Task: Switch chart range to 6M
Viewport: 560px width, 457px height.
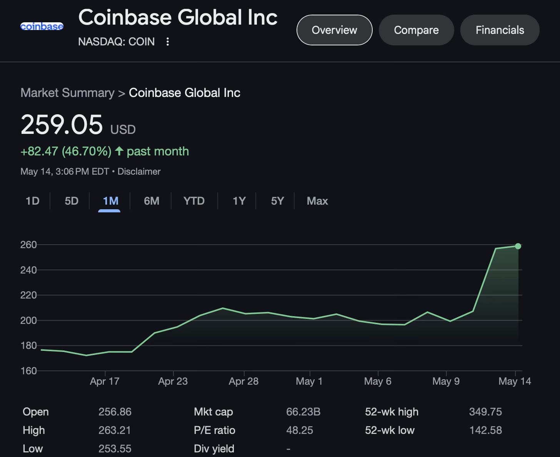Action: [x=152, y=201]
